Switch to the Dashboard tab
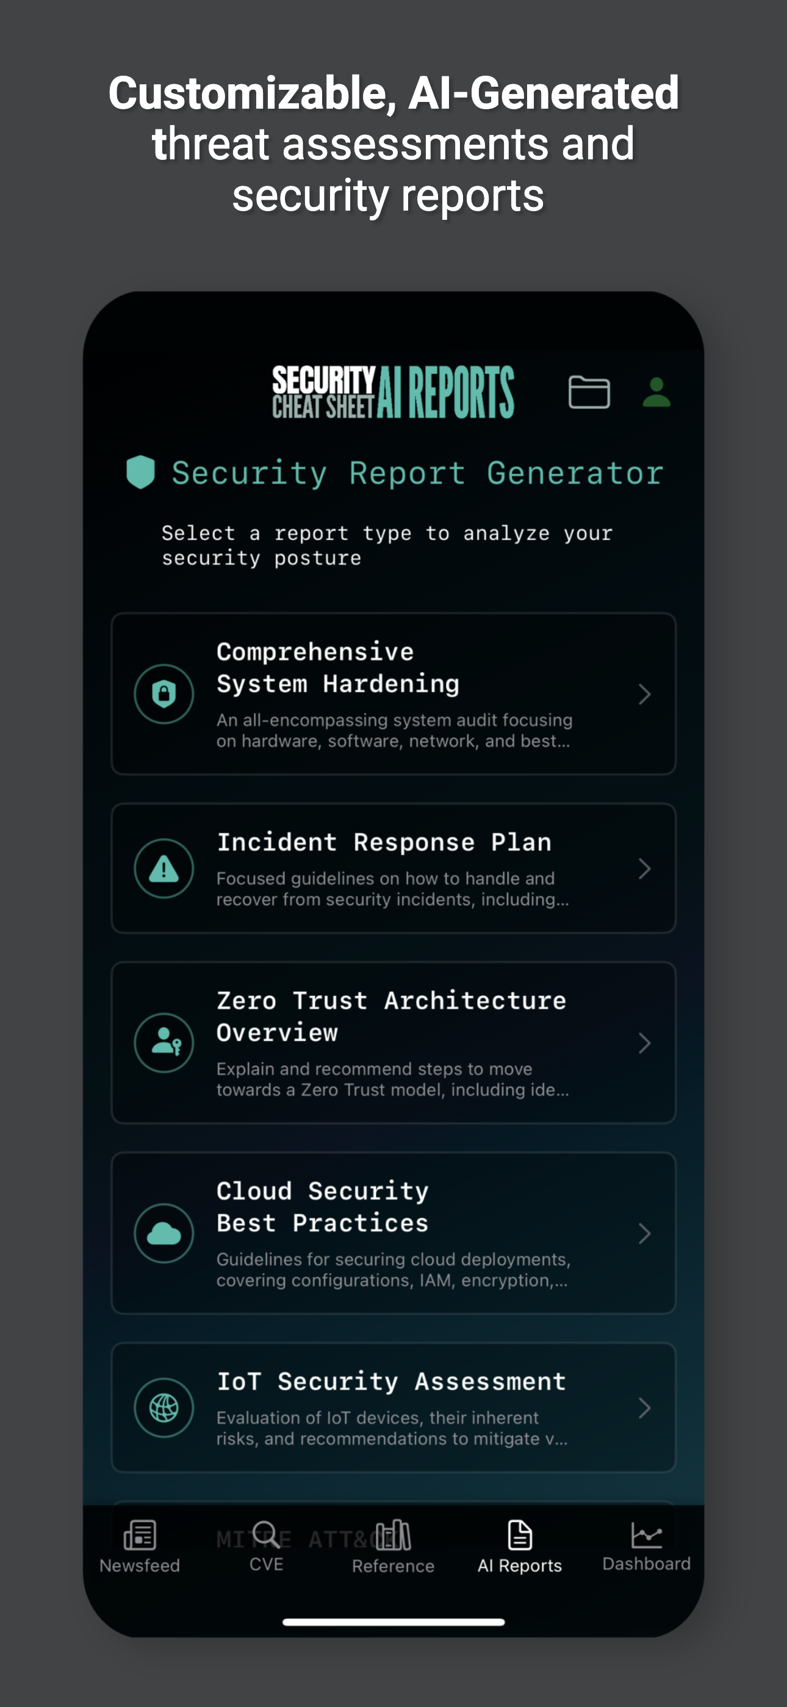 pyautogui.click(x=647, y=1547)
